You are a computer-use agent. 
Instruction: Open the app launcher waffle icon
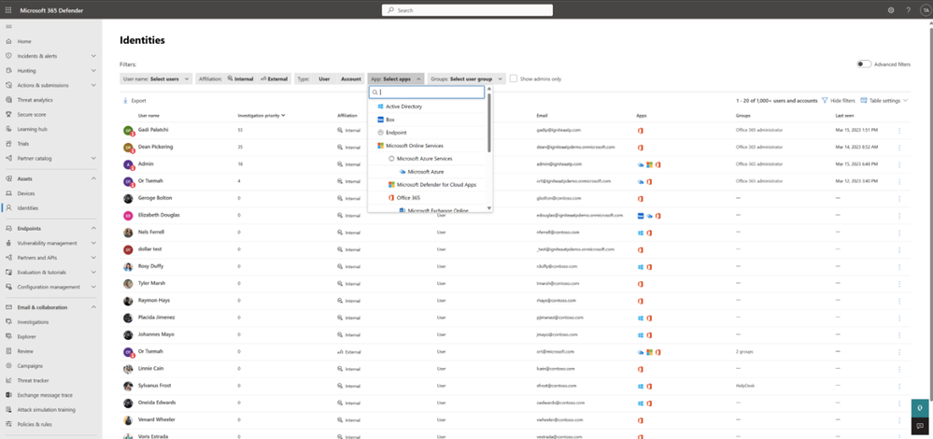[x=8, y=10]
